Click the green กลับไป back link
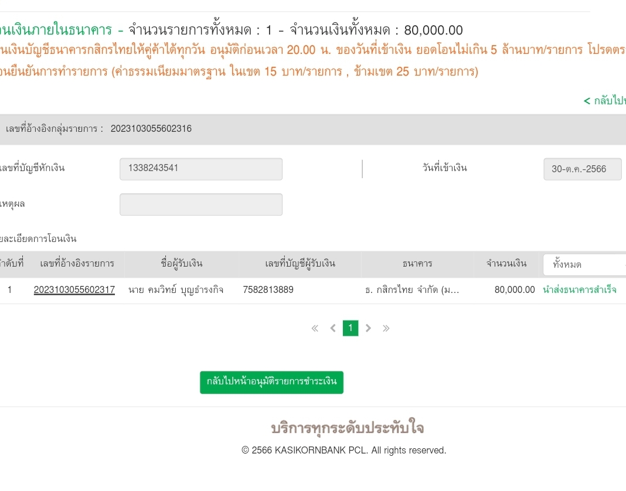The image size is (626, 491). pyautogui.click(x=605, y=101)
